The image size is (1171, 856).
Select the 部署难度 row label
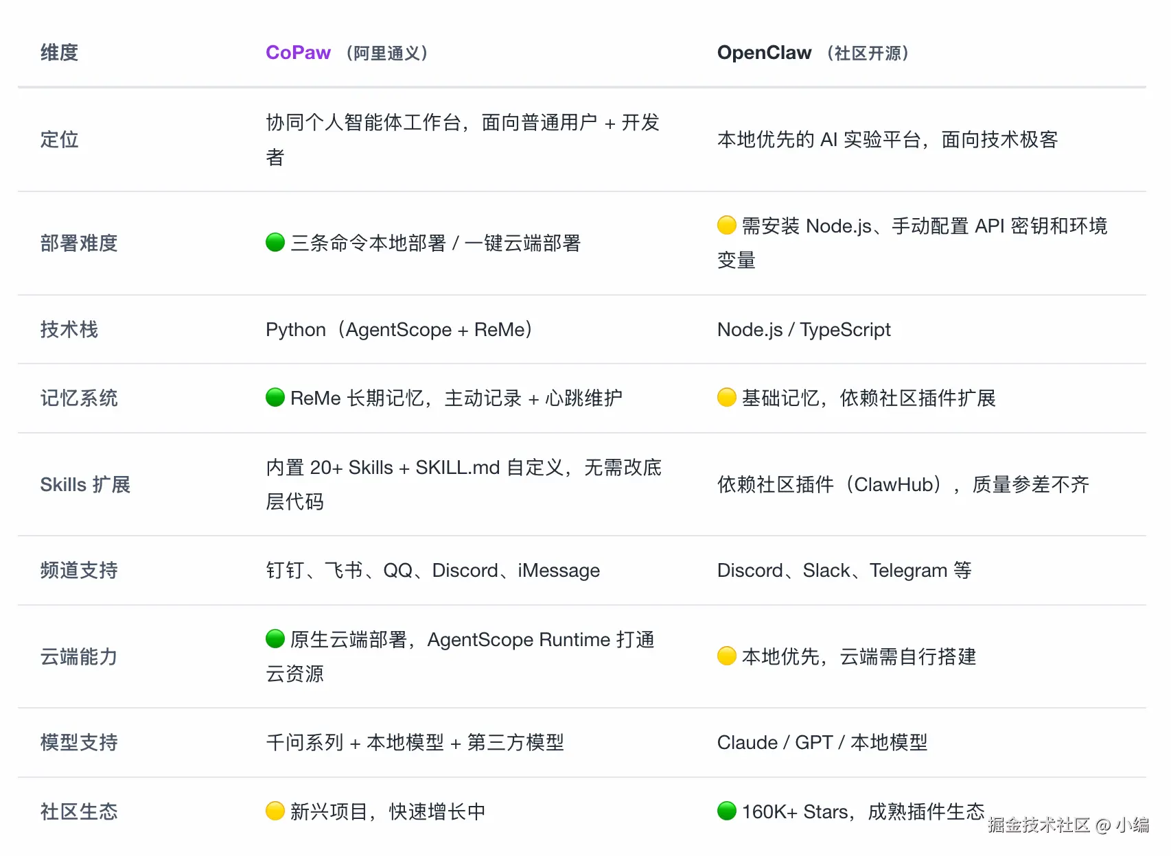79,243
